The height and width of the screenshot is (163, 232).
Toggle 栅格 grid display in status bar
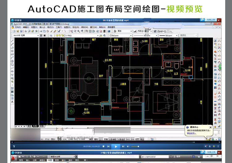96,139
